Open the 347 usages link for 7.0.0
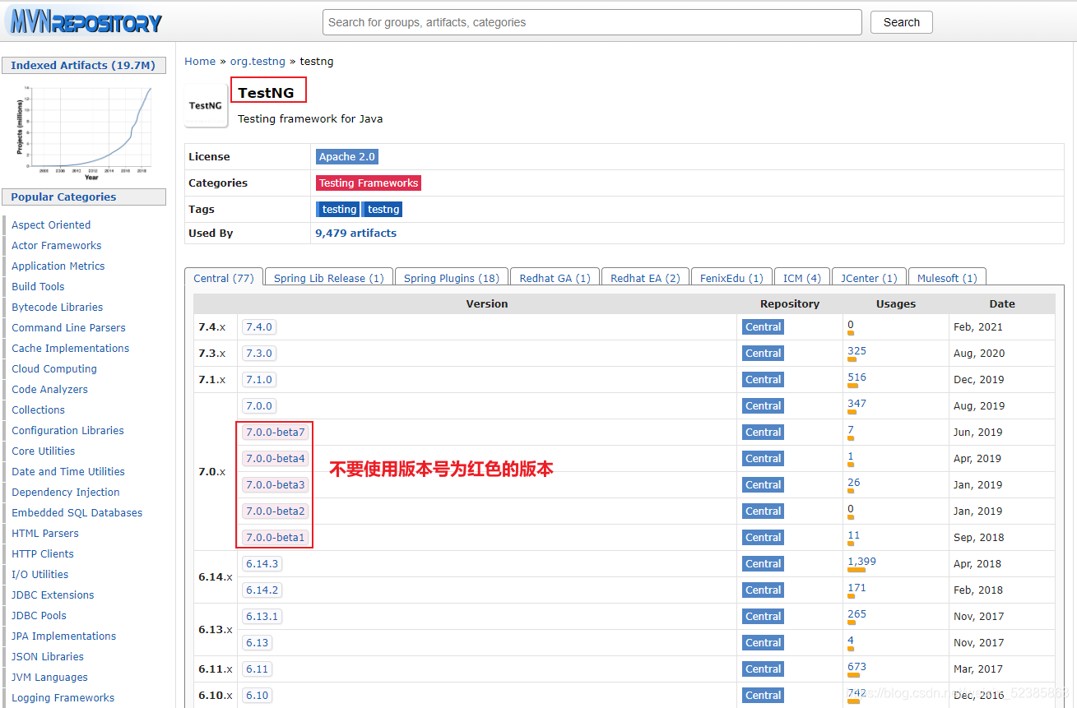The image size is (1077, 708). (x=856, y=404)
